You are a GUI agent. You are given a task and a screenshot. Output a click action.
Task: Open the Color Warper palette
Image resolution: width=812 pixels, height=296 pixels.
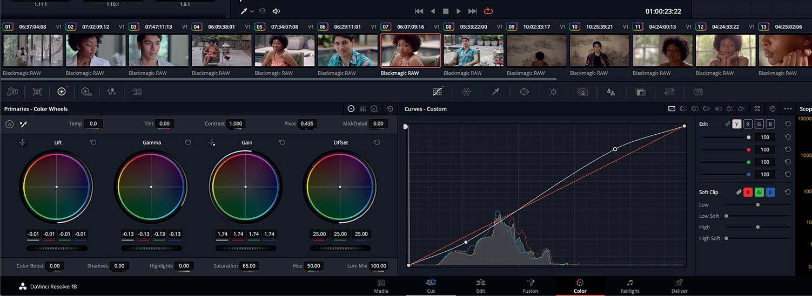(x=466, y=92)
